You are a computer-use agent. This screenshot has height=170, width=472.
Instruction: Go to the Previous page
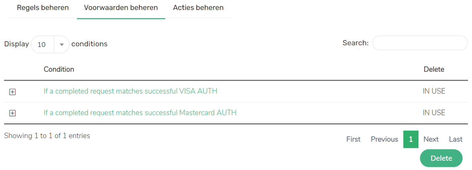tap(384, 139)
